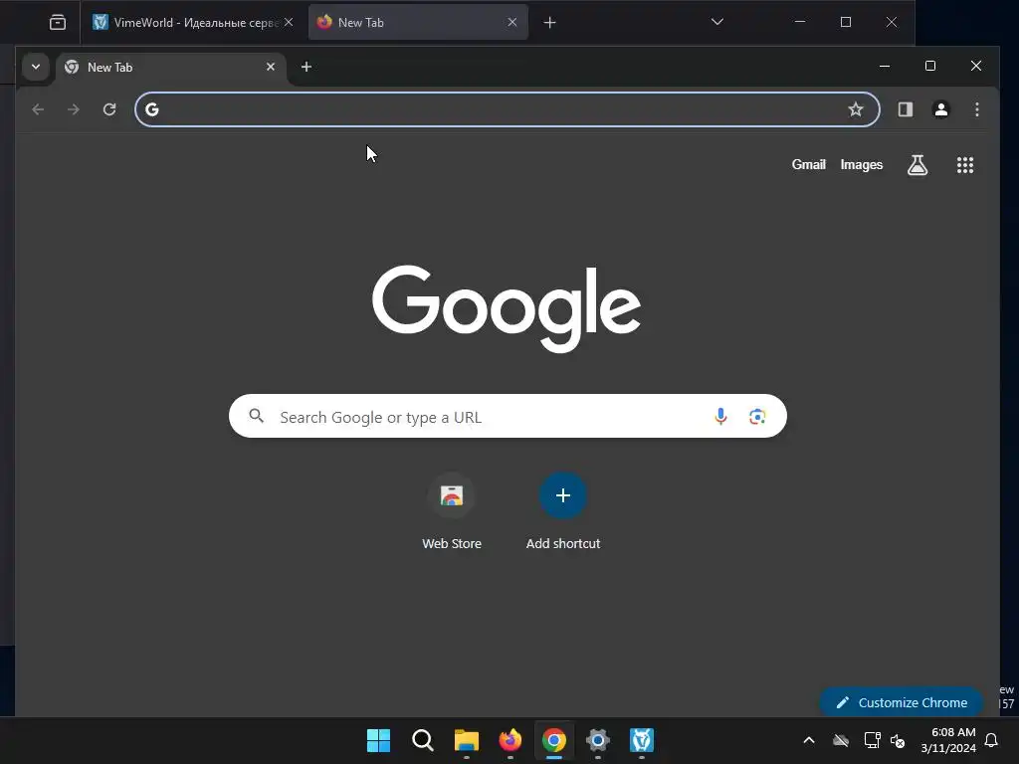Viewport: 1019px width, 764px height.
Task: Maximize the Chrome window
Action: pos(930,67)
